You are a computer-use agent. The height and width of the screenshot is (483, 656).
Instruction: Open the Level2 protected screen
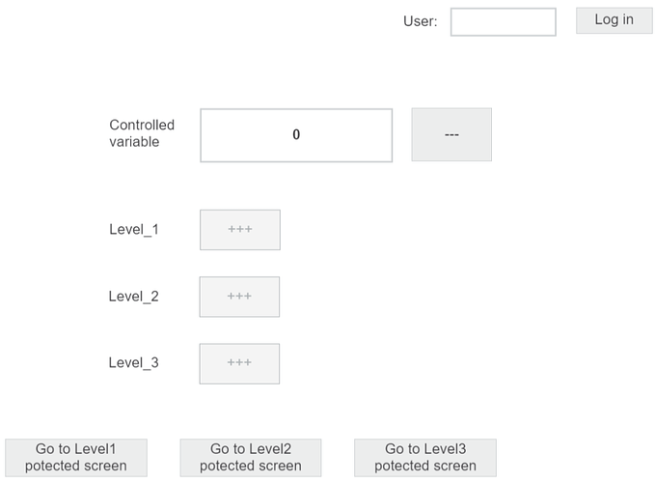tap(251, 457)
